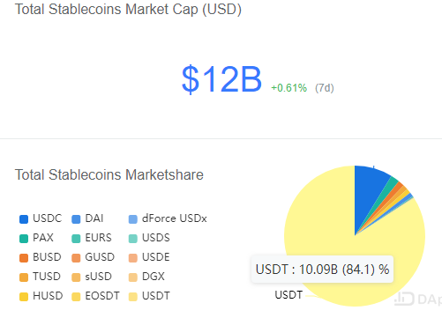The image size is (442, 318).
Task: Select the USDS legend item
Action: click(x=149, y=238)
